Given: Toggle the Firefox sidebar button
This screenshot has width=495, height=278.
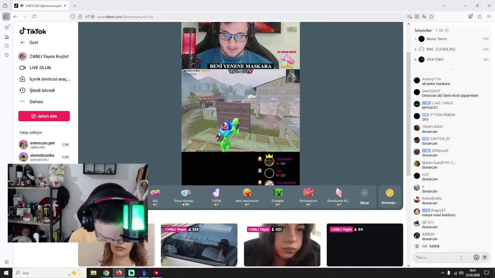Looking at the screenshot, I should [x=6, y=17].
